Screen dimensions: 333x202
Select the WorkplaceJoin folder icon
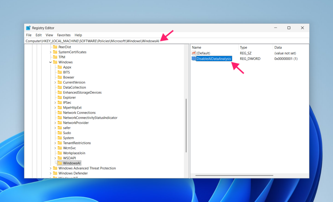coord(60,153)
